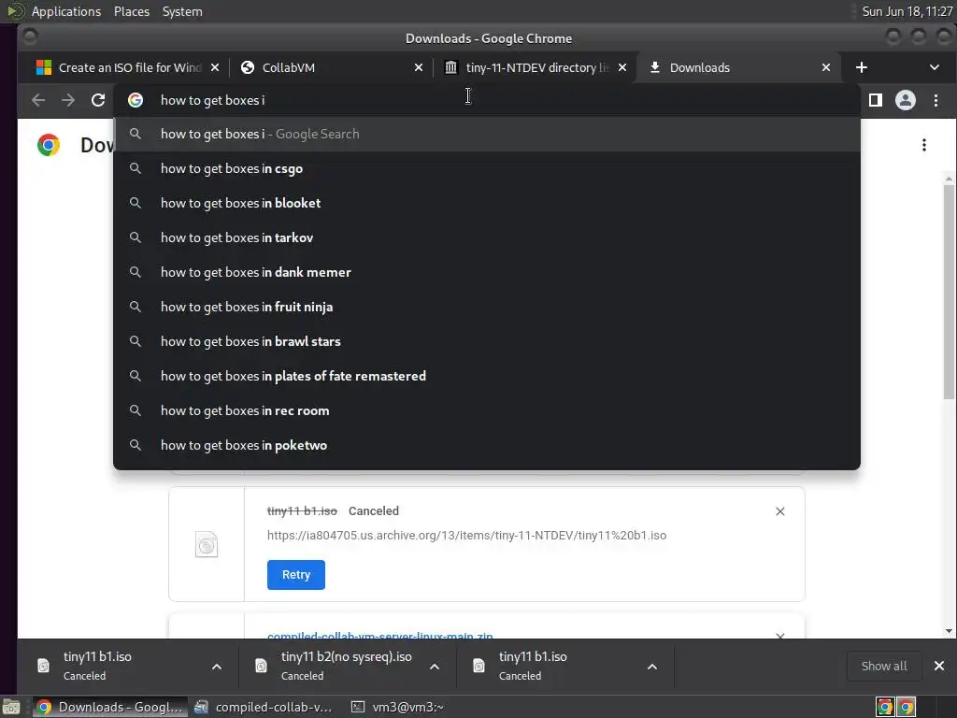
Task: Open the side panel icon in toolbar
Action: tap(875, 100)
